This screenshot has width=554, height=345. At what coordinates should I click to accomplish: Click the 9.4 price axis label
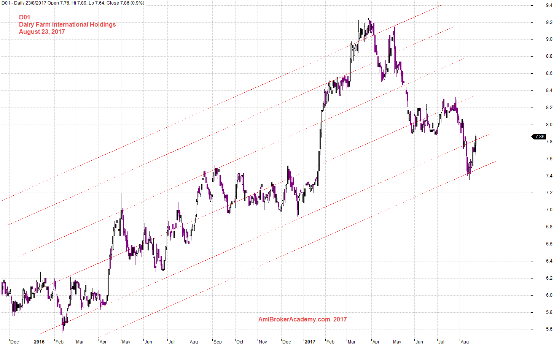click(549, 5)
